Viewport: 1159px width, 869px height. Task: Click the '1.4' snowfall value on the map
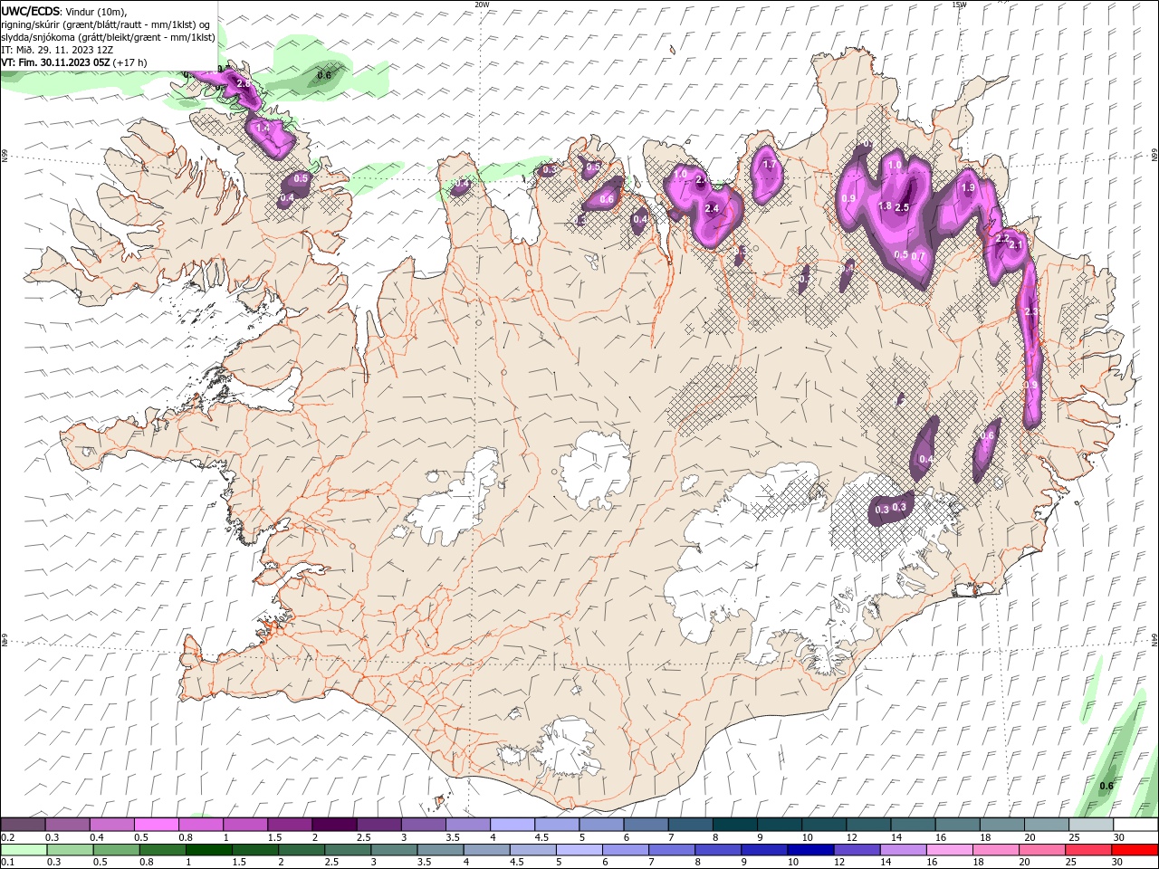263,129
